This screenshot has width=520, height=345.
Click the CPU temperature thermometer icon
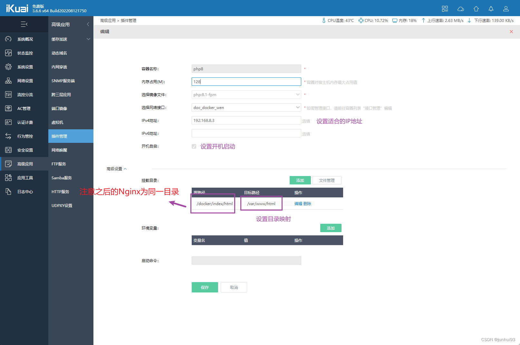[x=324, y=20]
